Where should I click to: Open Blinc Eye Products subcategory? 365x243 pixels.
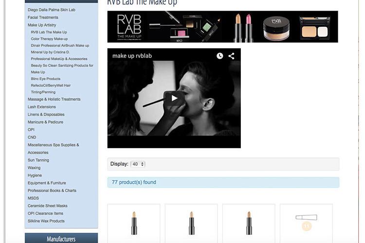coord(46,79)
